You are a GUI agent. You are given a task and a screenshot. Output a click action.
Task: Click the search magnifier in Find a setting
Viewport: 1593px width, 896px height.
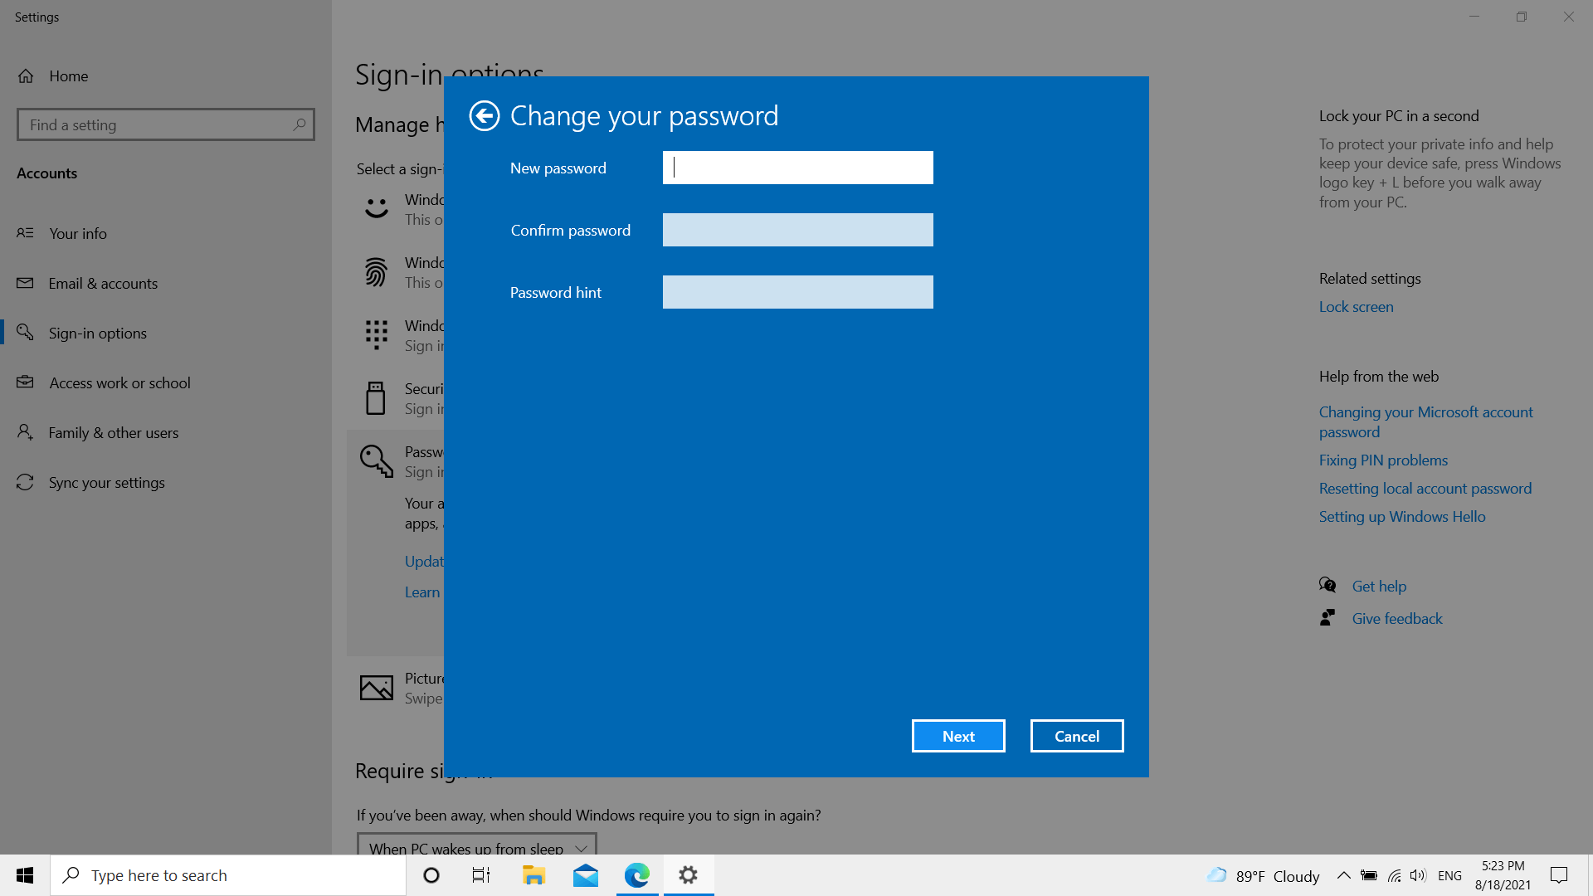pos(299,124)
